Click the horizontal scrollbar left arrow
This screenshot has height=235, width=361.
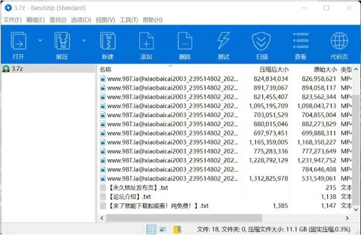tap(102, 218)
